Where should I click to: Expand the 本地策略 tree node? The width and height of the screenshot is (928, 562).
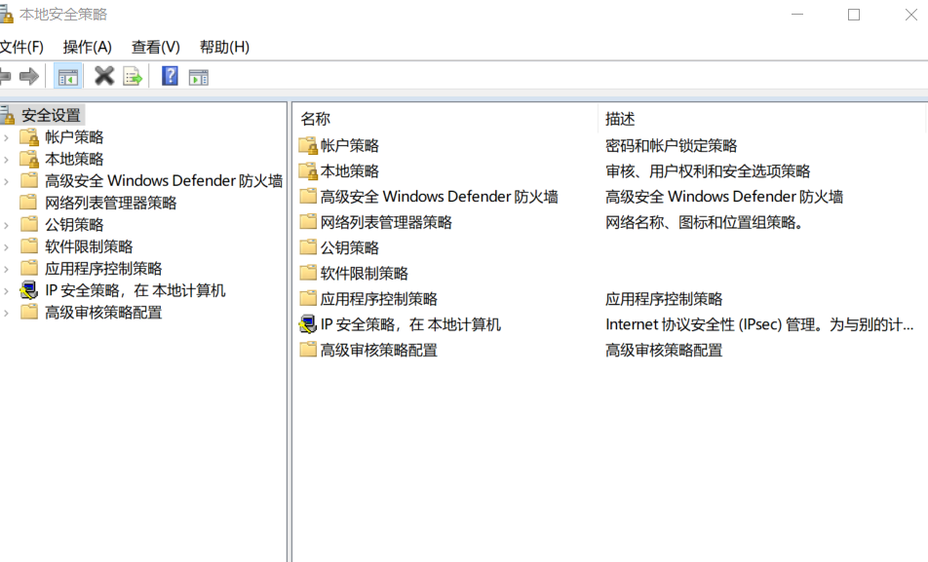tap(6, 160)
